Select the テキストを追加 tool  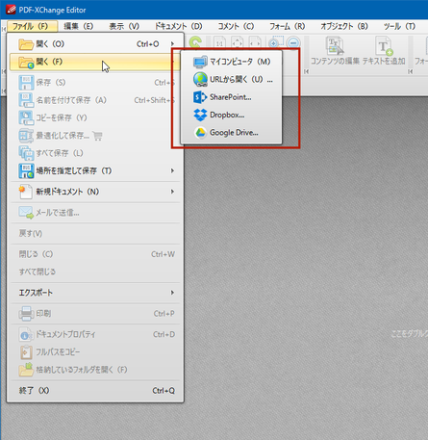384,51
